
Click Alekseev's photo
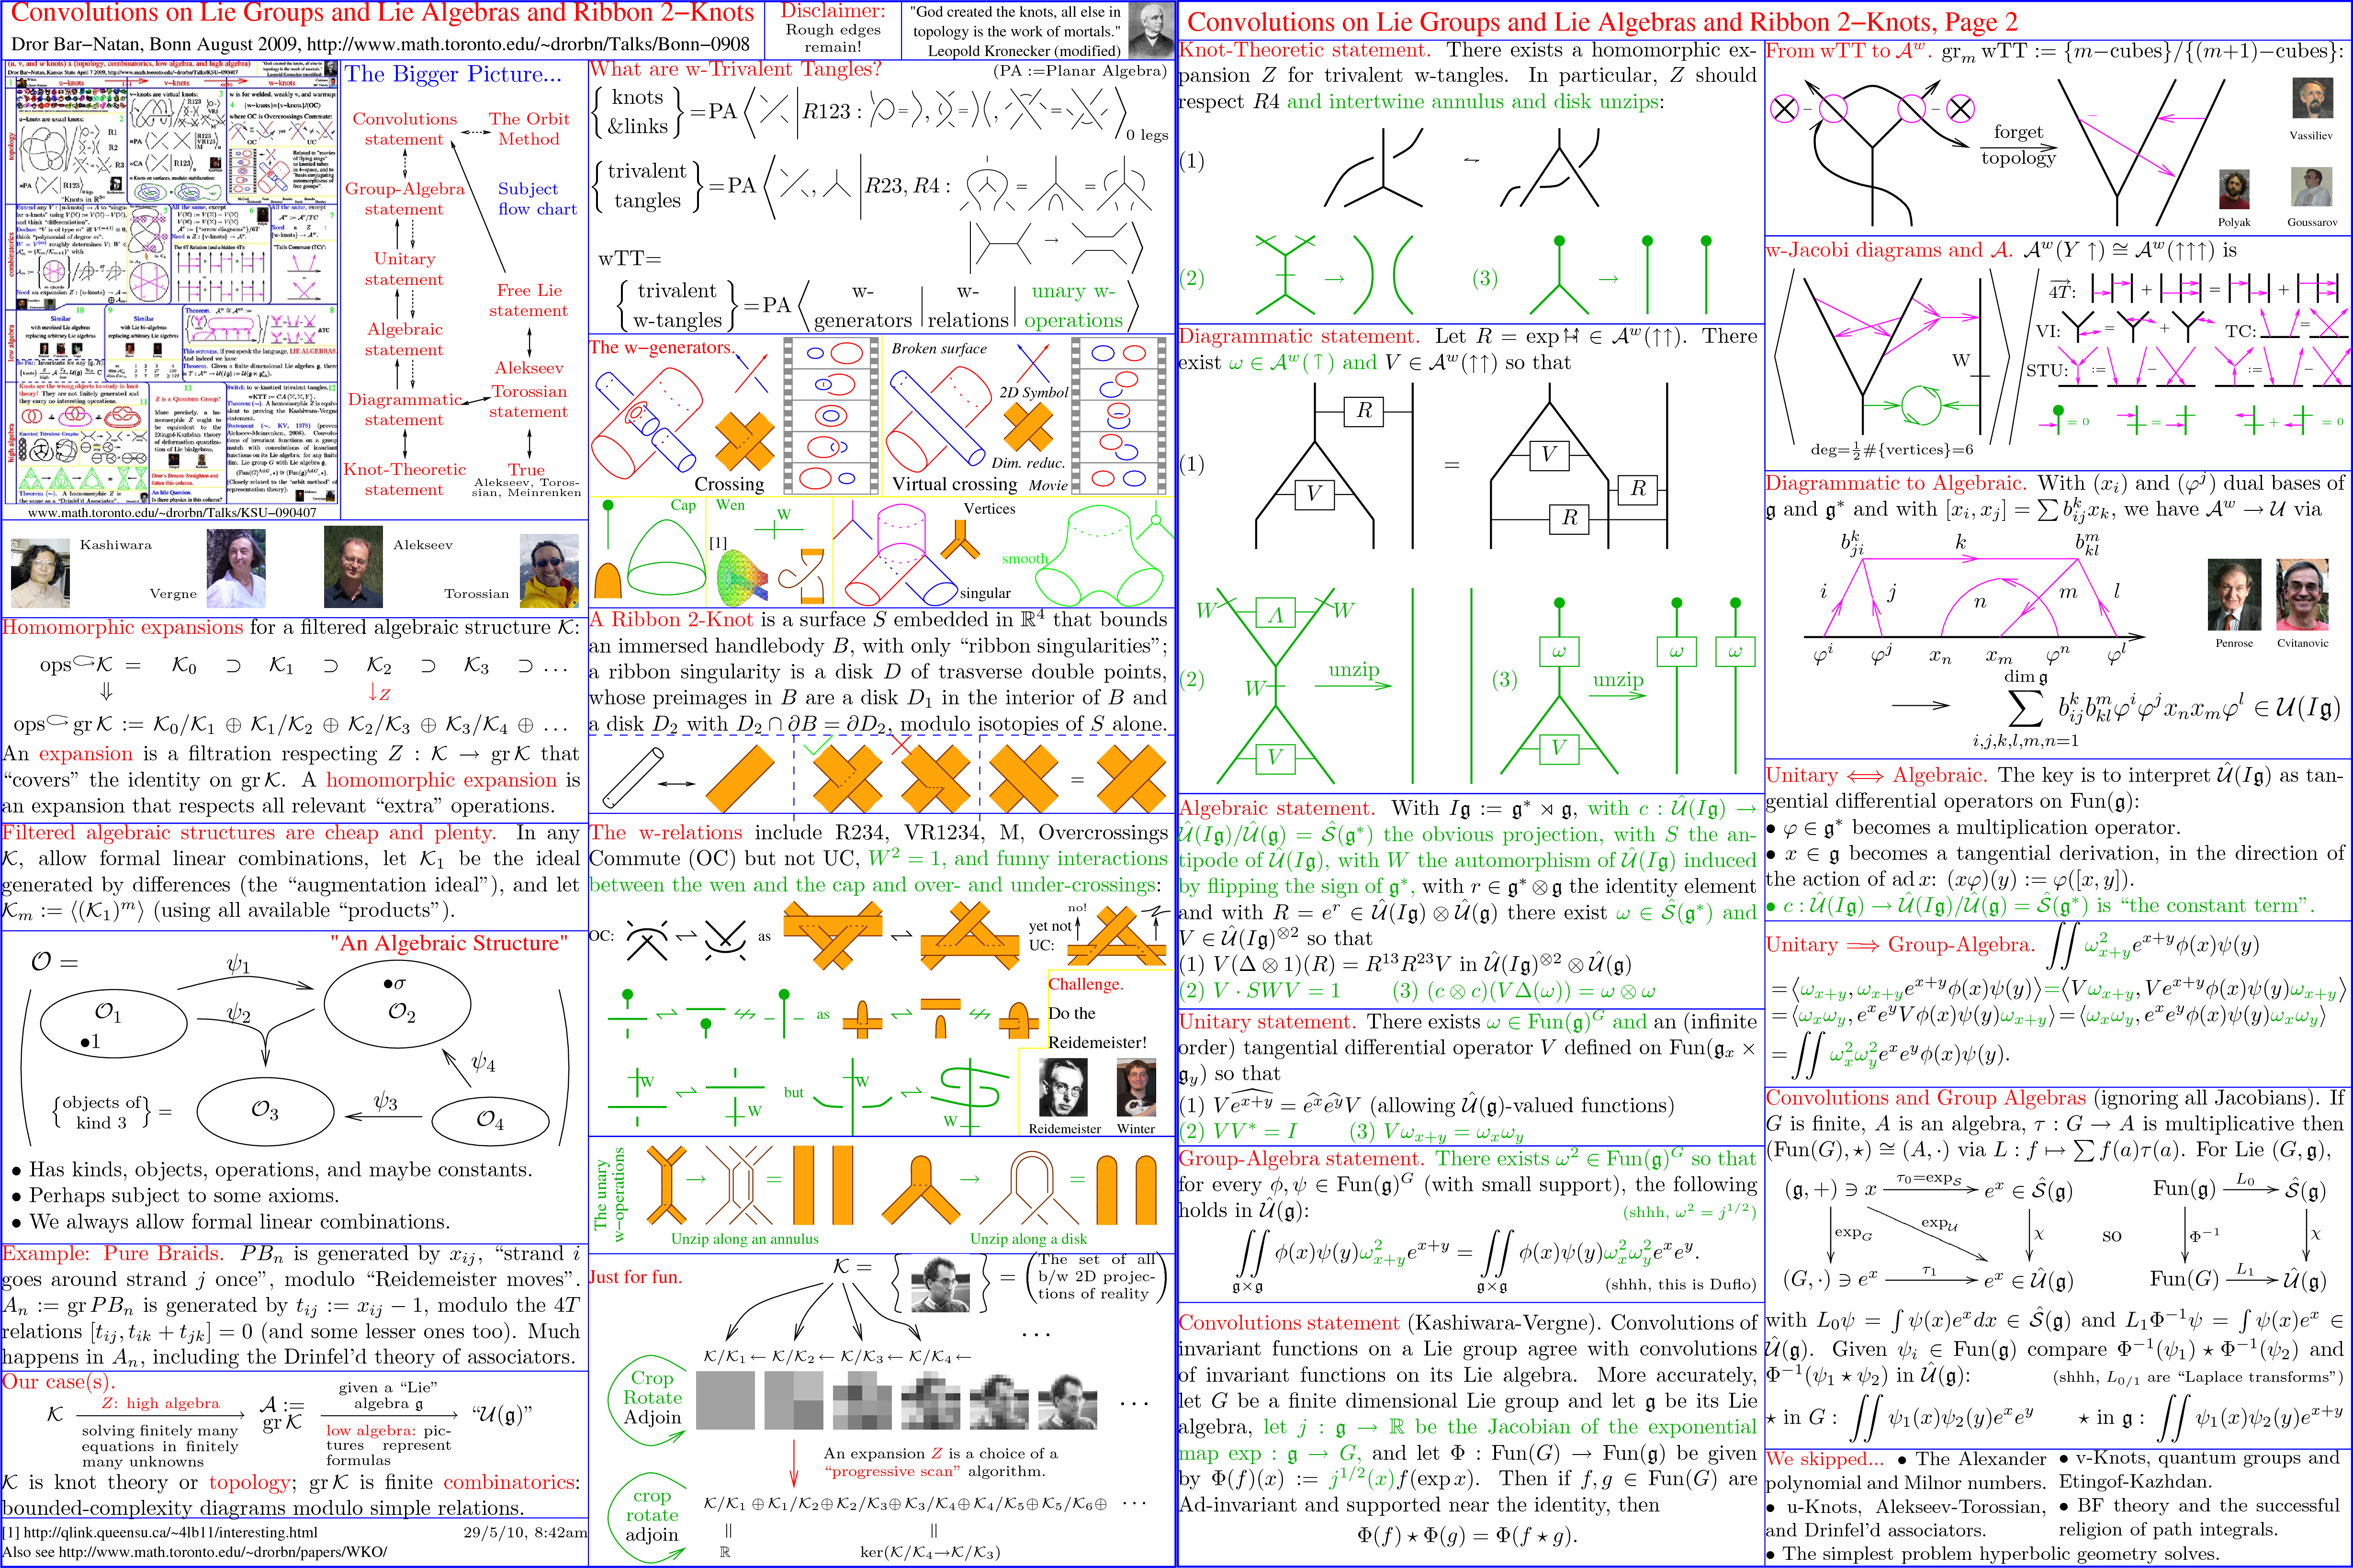point(354,567)
